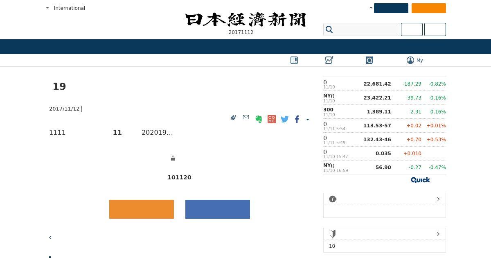The height and width of the screenshot is (258, 491).
Task: Select the NY price 56.90
Action: 383,167
